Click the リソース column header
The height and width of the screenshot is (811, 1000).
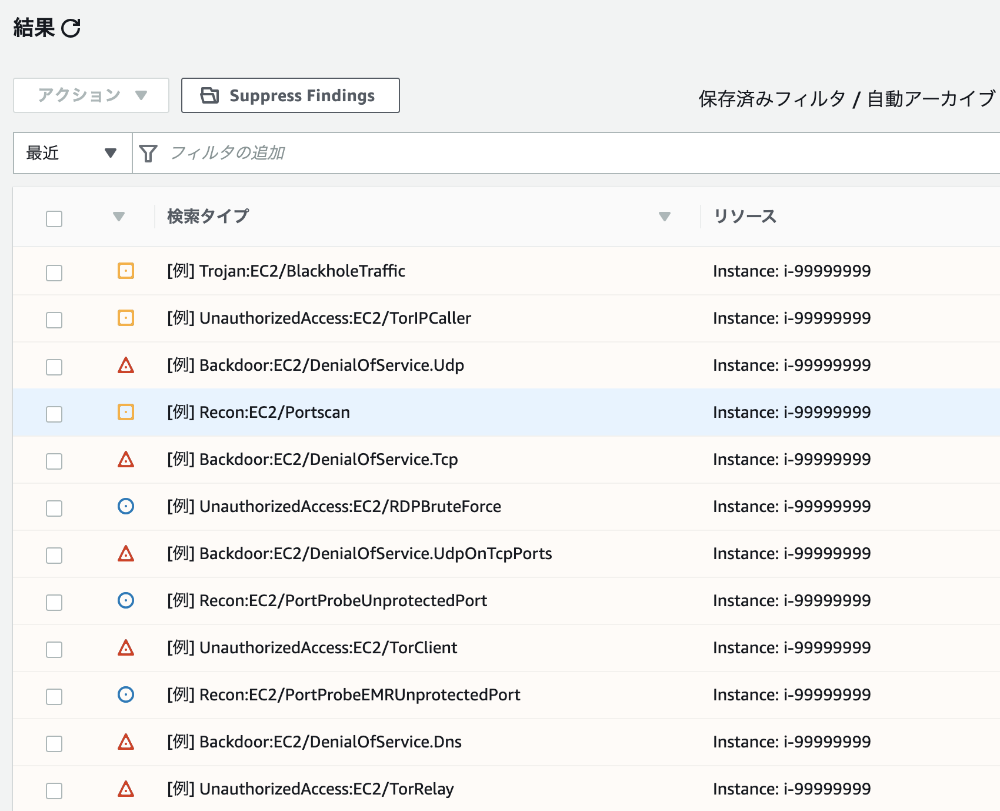click(745, 217)
